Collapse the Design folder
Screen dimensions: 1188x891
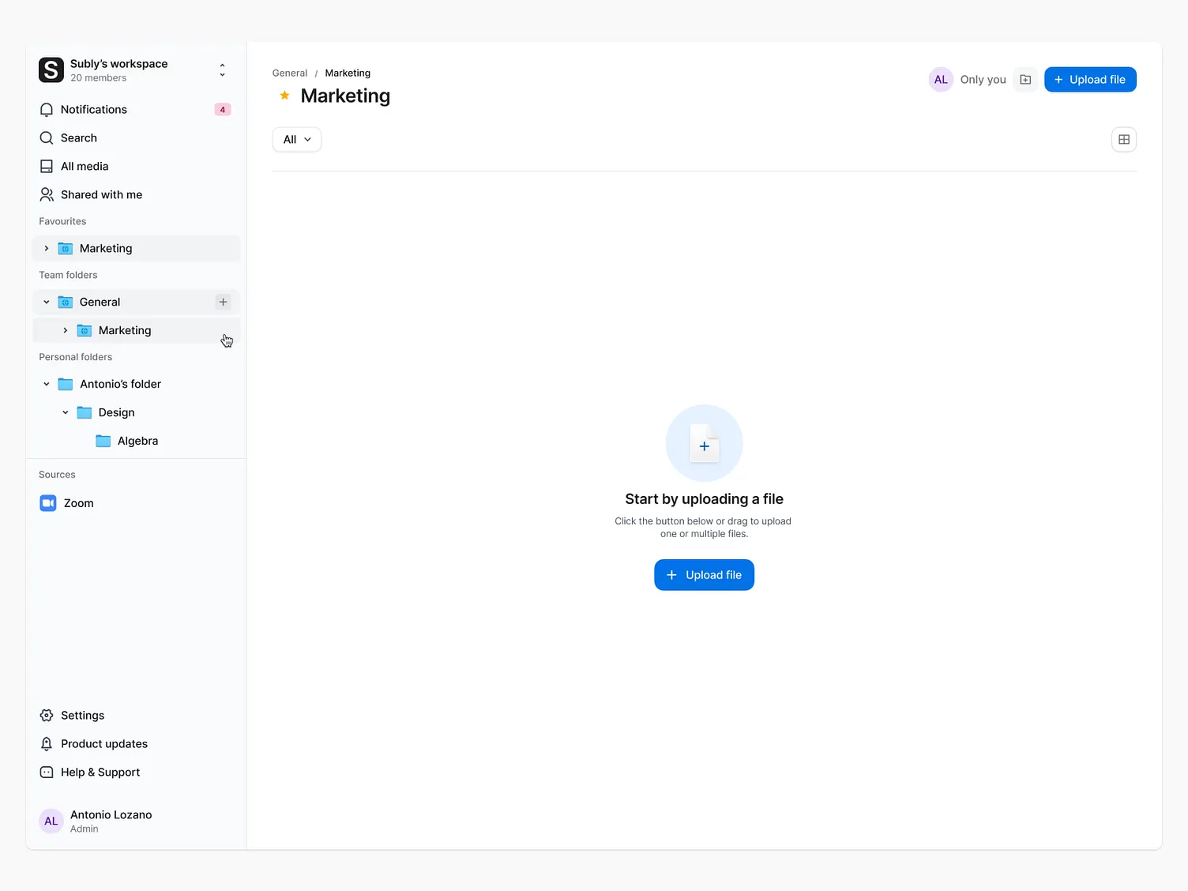coord(65,412)
